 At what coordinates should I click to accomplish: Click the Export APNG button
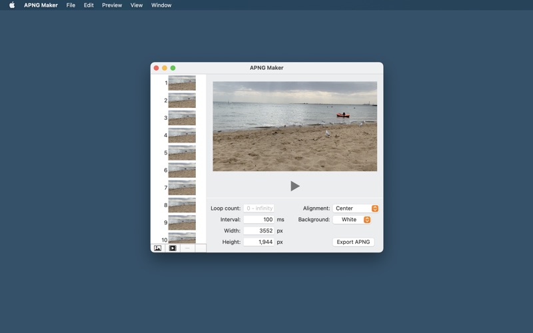(x=353, y=242)
